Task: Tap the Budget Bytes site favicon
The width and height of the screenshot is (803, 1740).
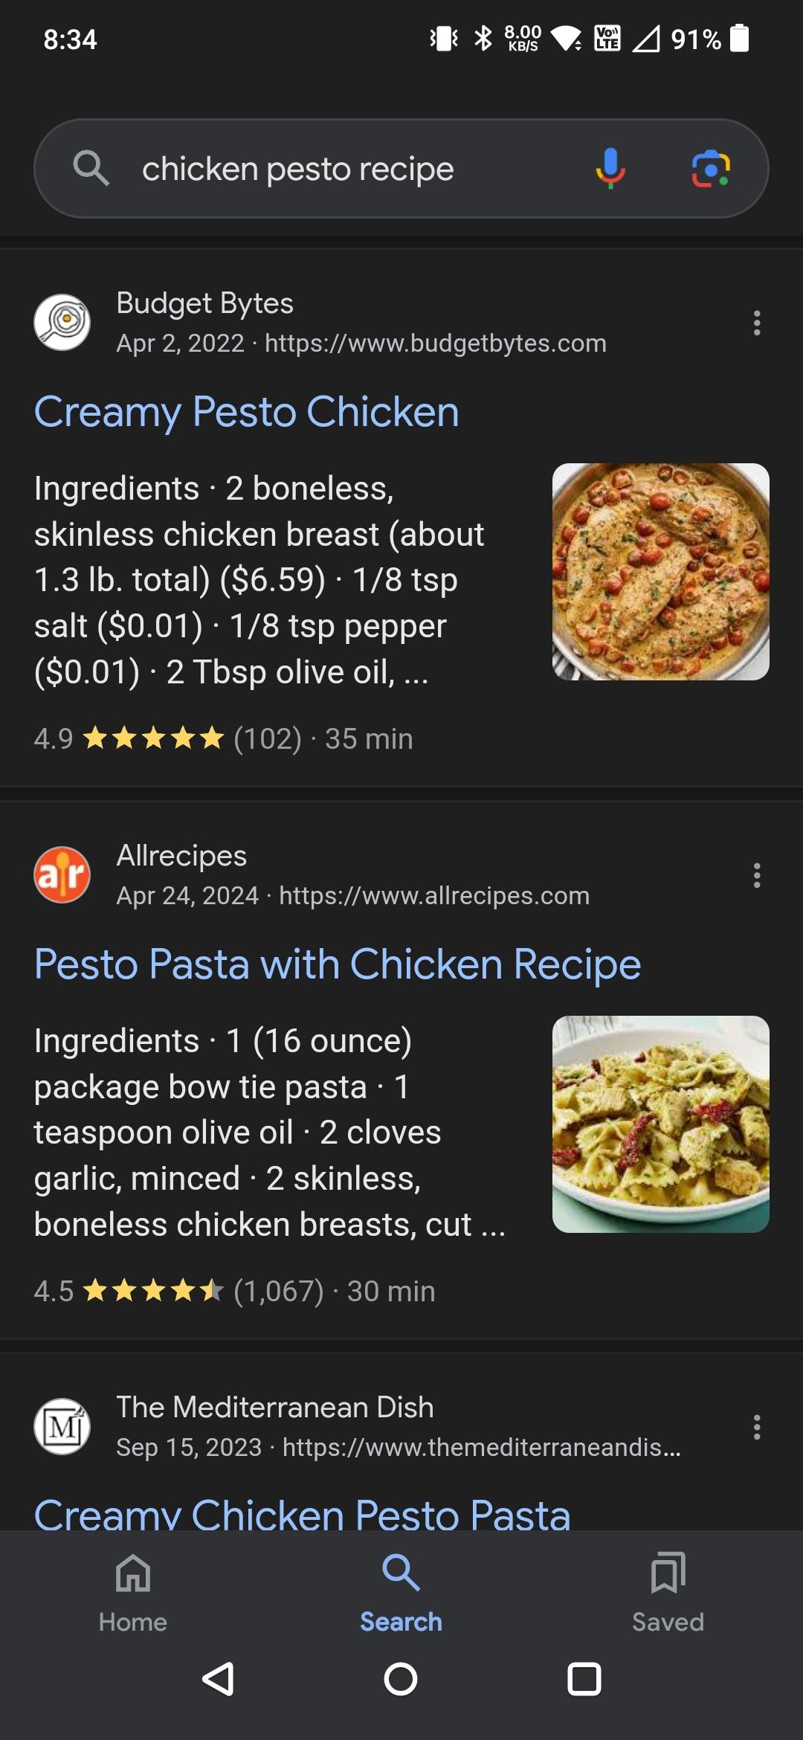Action: coord(62,323)
